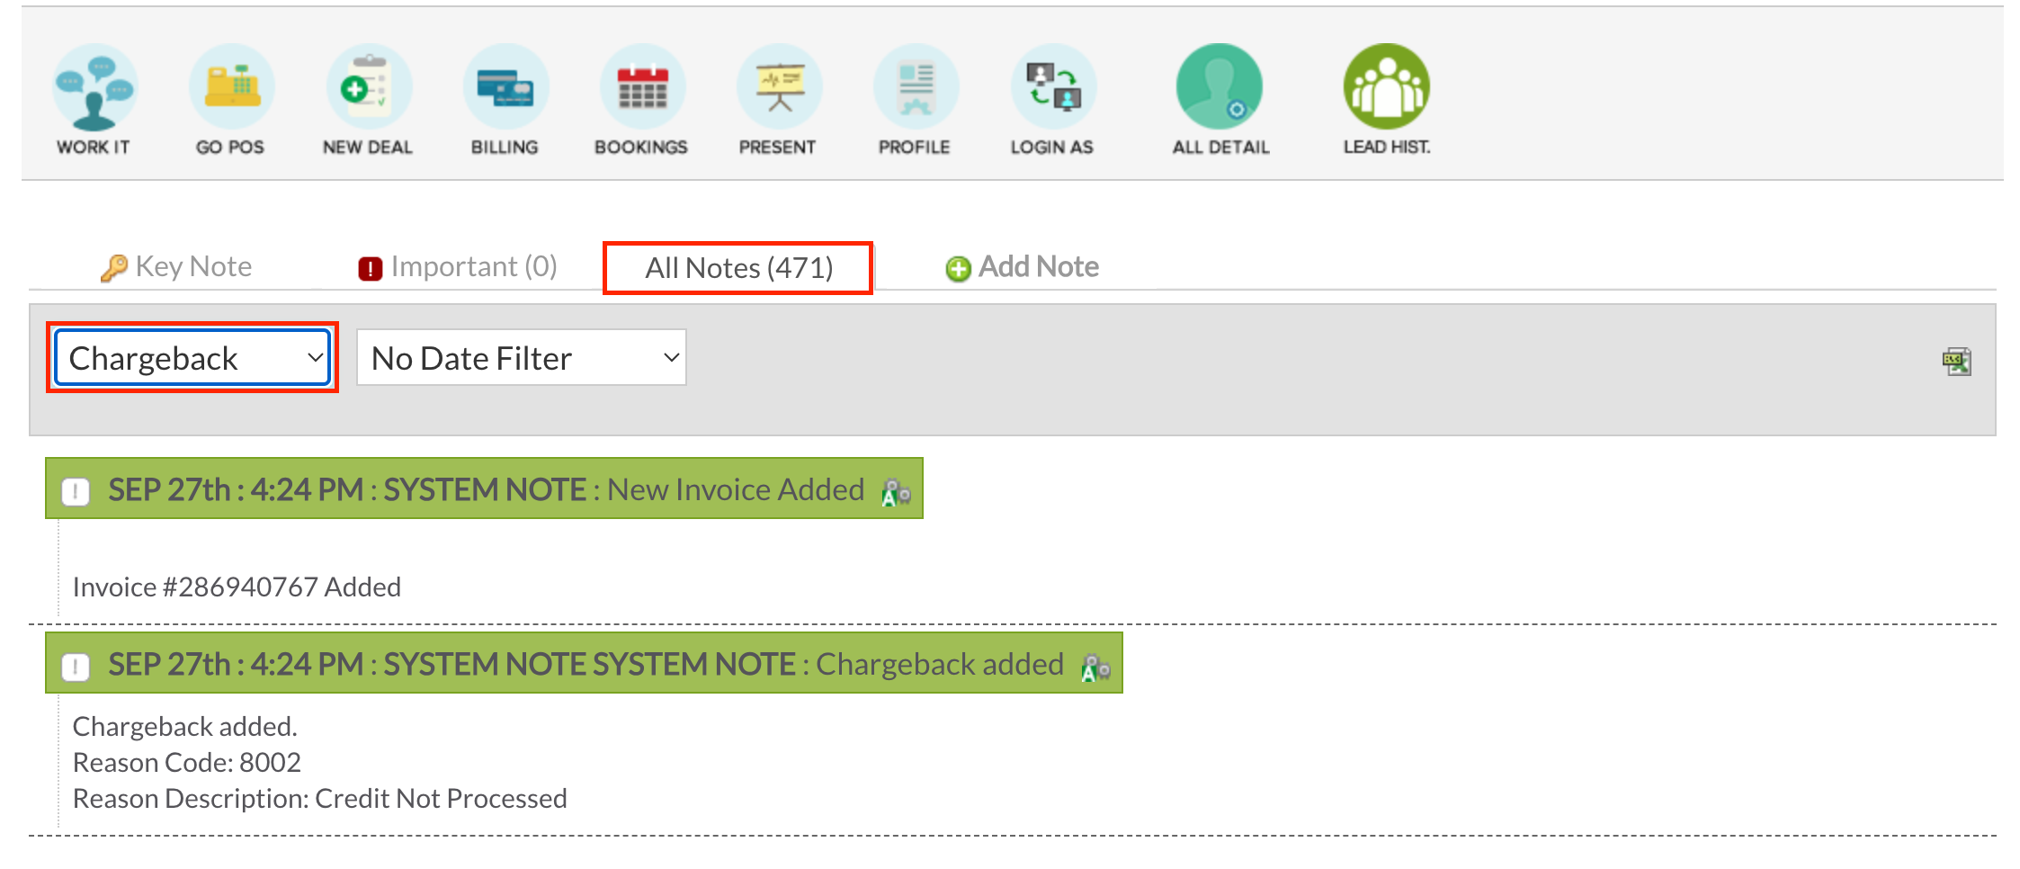Open the Profile icon
This screenshot has width=2020, height=869.
(x=915, y=88)
